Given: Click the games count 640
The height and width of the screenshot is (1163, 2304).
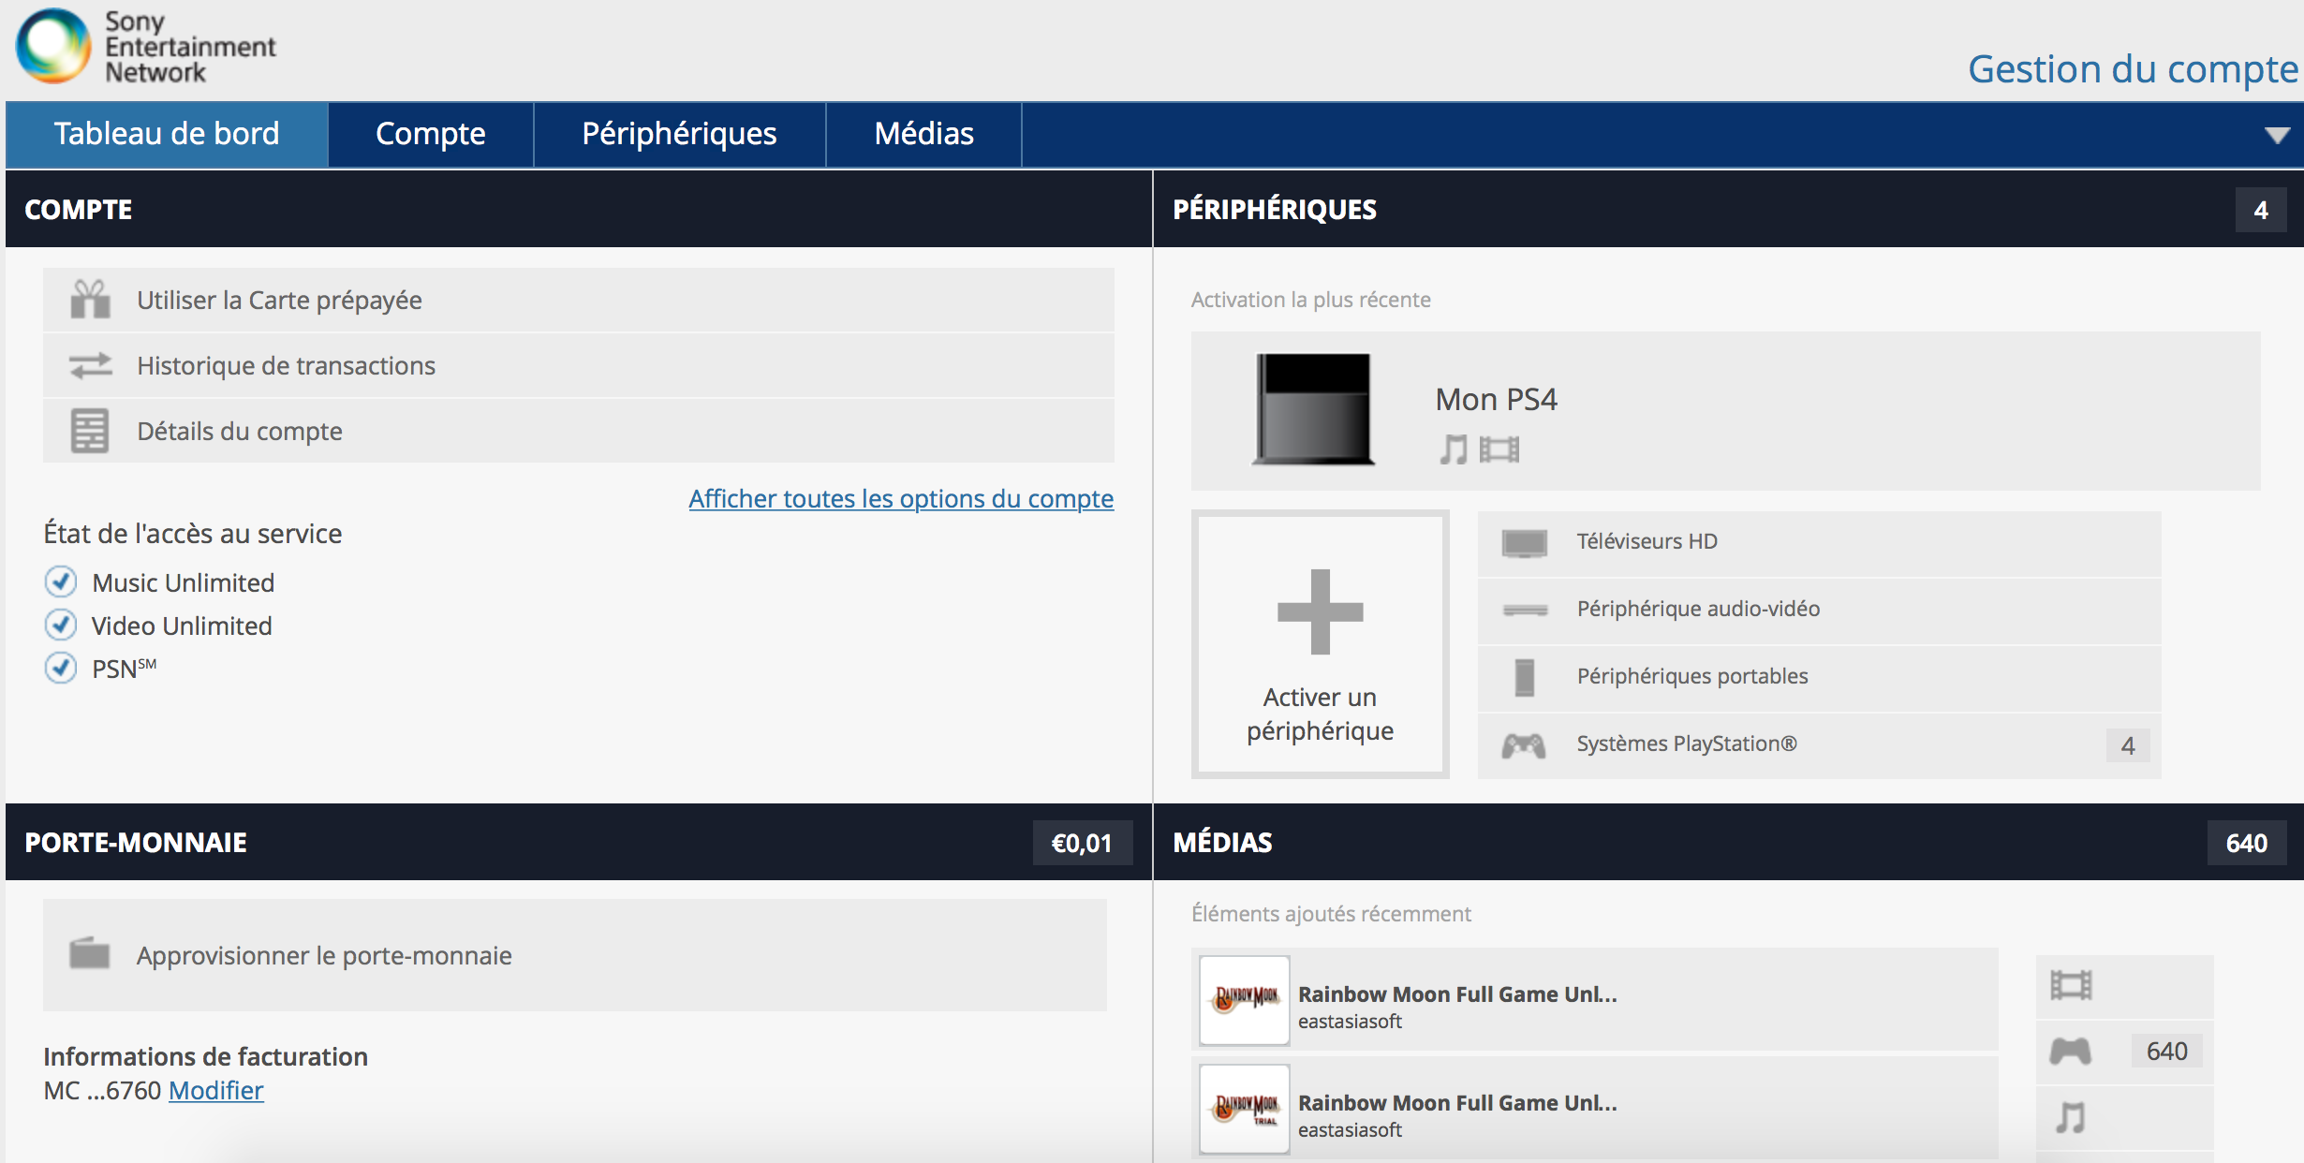Looking at the screenshot, I should point(2167,1051).
